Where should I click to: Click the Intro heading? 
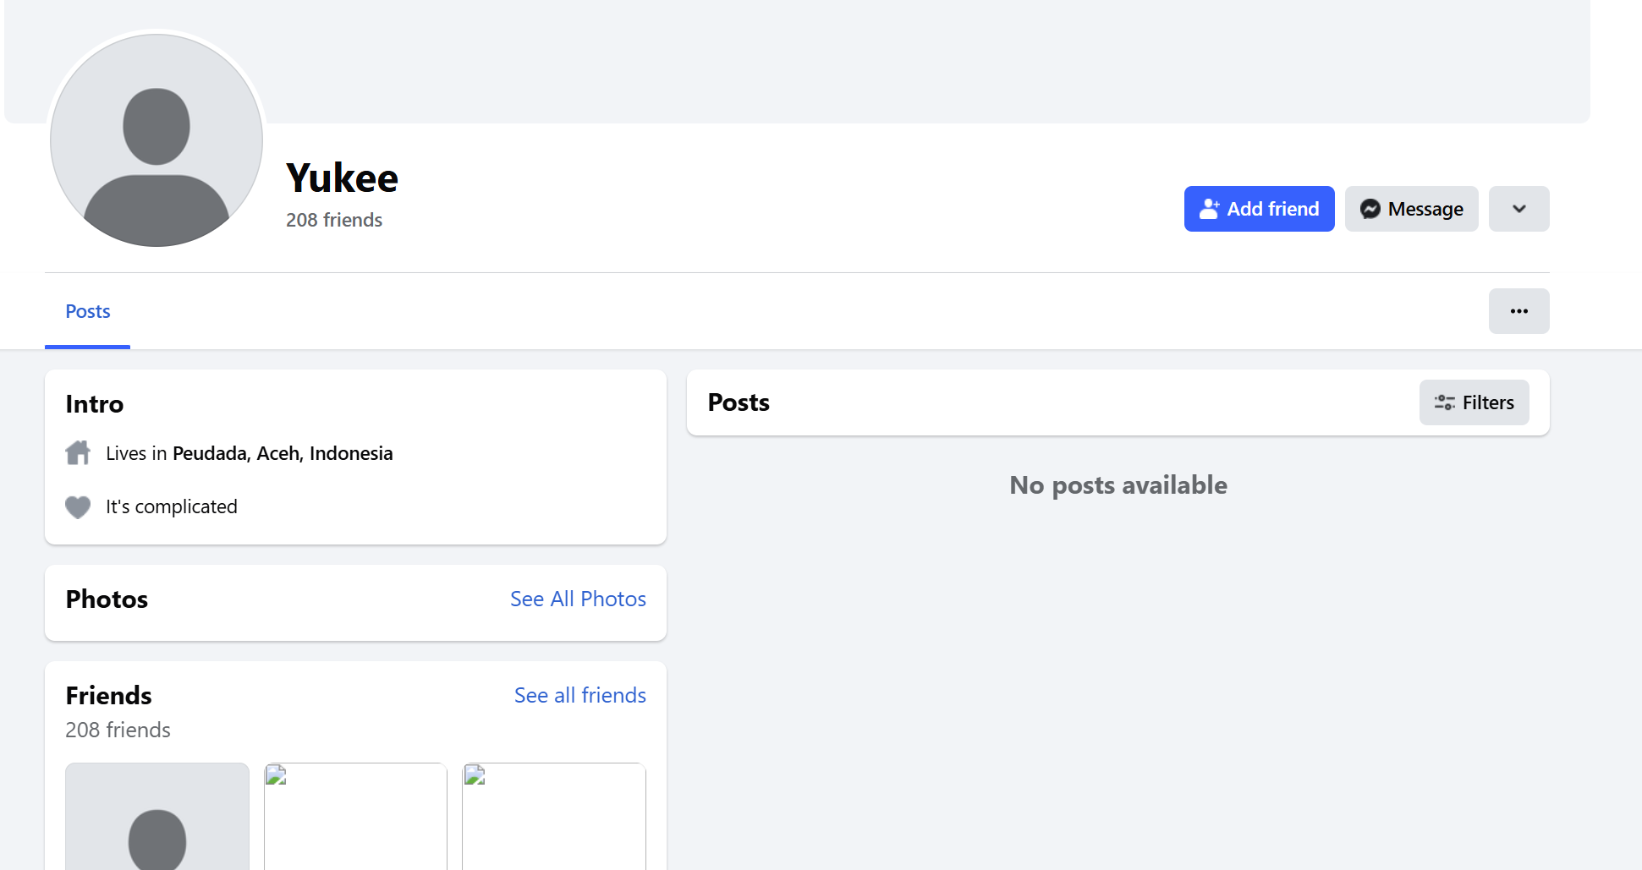click(95, 404)
